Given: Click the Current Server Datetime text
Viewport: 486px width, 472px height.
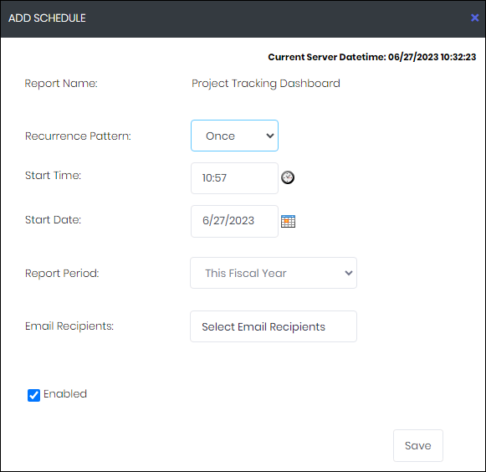Looking at the screenshot, I should click(x=372, y=57).
